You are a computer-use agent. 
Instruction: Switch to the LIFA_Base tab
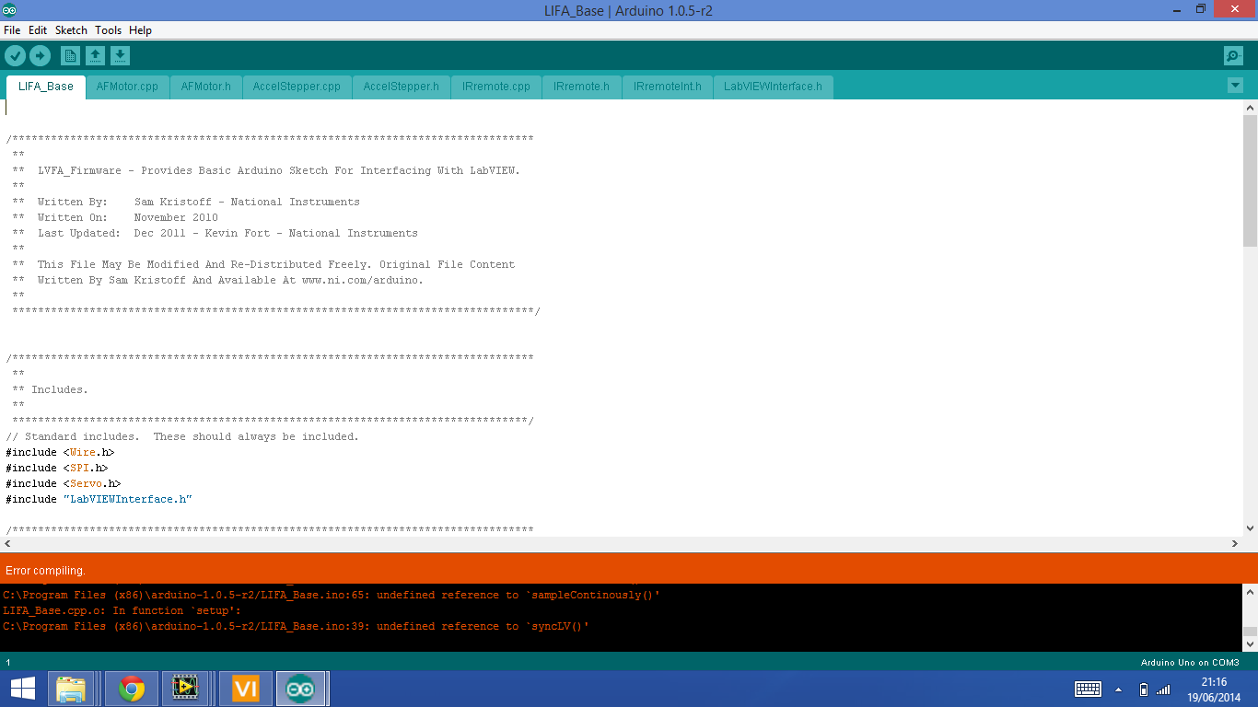click(x=46, y=87)
